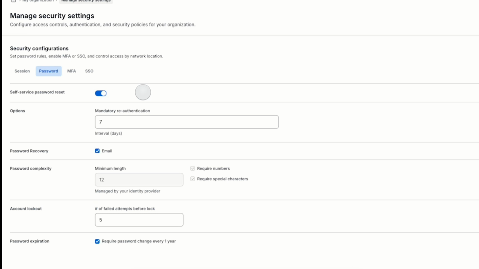Click the Manage security settings heading

52,16
